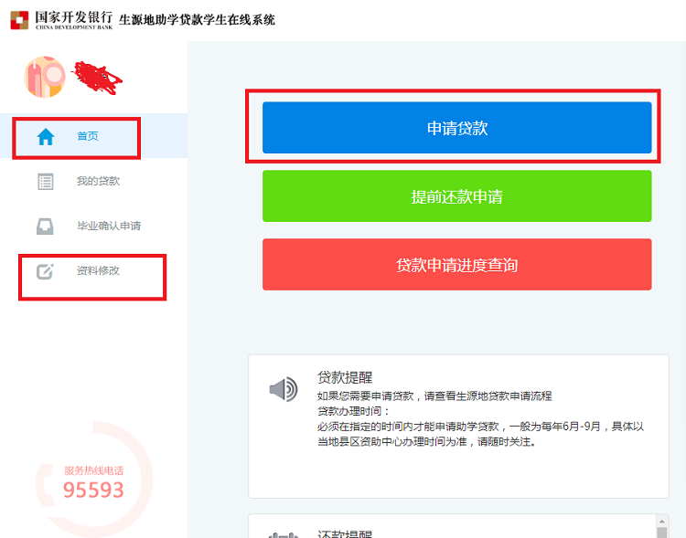The width and height of the screenshot is (686, 538).
Task: Click the blue 申请贷款 button
Action: click(456, 128)
